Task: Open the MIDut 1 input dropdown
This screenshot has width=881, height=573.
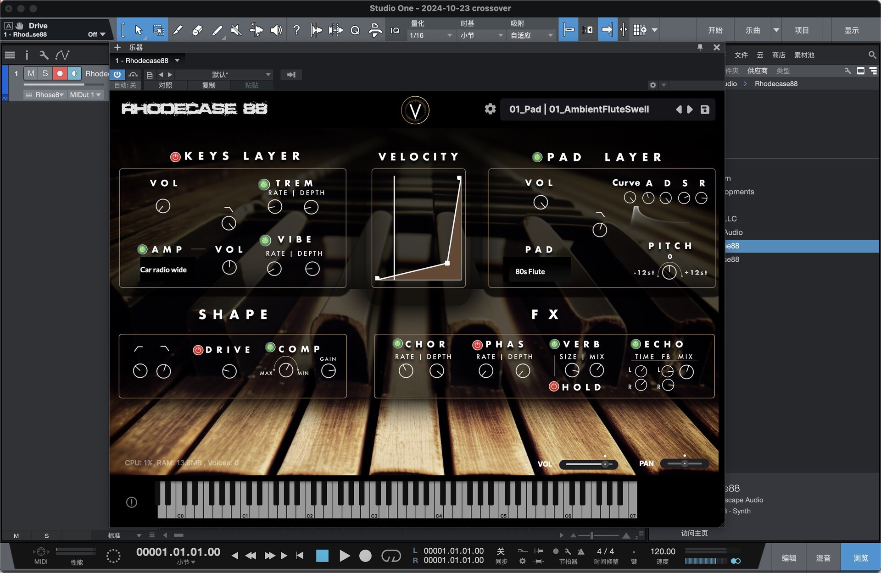Action: pos(85,95)
